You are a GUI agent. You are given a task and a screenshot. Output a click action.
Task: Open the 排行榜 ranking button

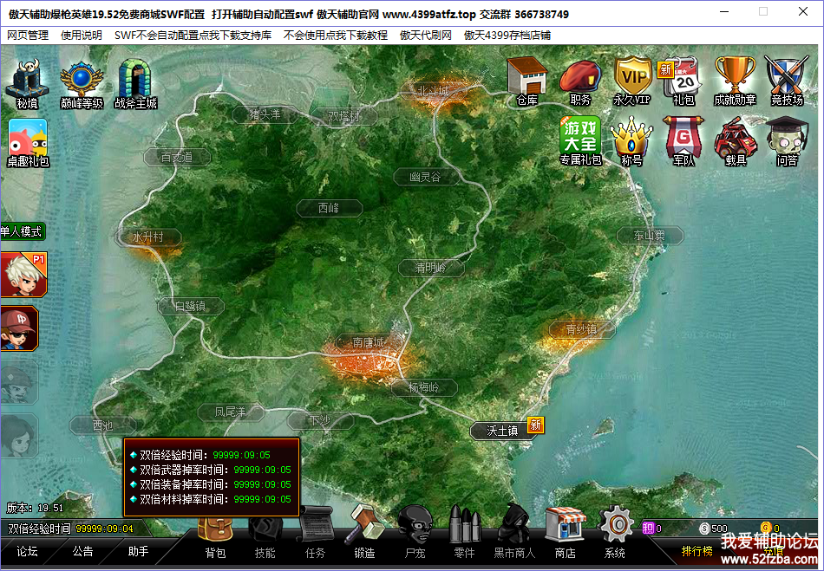(696, 551)
